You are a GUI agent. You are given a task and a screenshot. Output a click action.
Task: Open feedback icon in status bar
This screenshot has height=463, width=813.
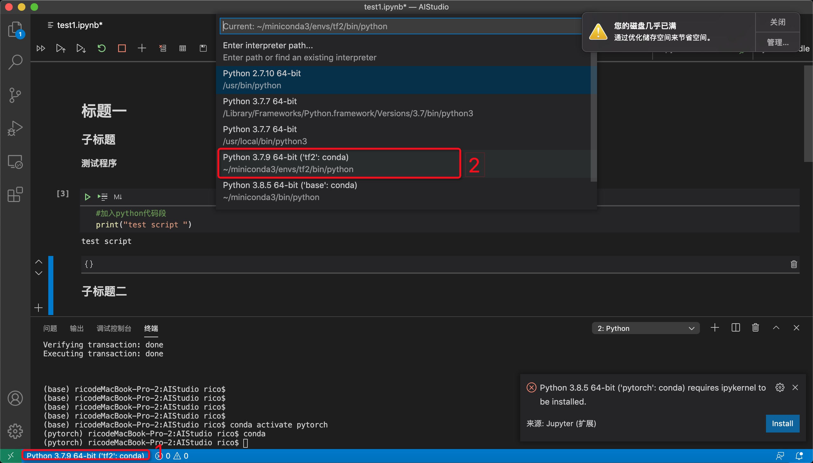tap(780, 456)
